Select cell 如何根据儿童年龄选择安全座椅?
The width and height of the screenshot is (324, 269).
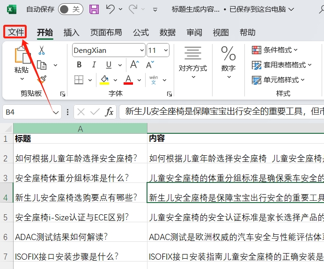point(80,153)
